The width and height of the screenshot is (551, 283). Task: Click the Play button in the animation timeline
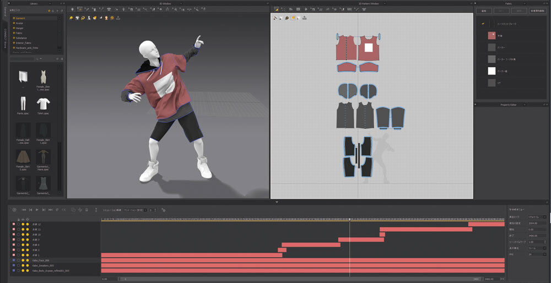coord(37,210)
